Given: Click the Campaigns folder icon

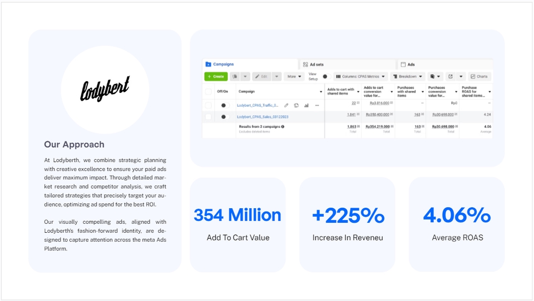Looking at the screenshot, I should tap(208, 64).
